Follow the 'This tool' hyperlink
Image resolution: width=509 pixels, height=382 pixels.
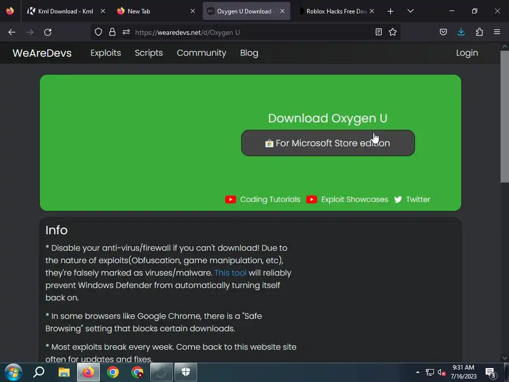[x=231, y=273]
